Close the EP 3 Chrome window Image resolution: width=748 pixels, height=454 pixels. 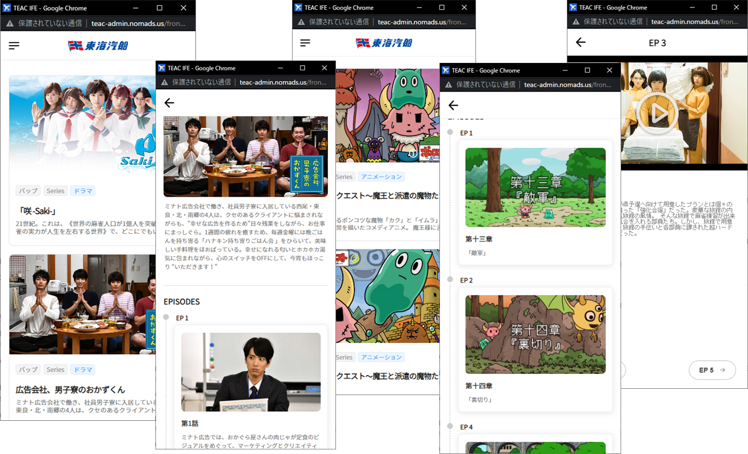[737, 7]
